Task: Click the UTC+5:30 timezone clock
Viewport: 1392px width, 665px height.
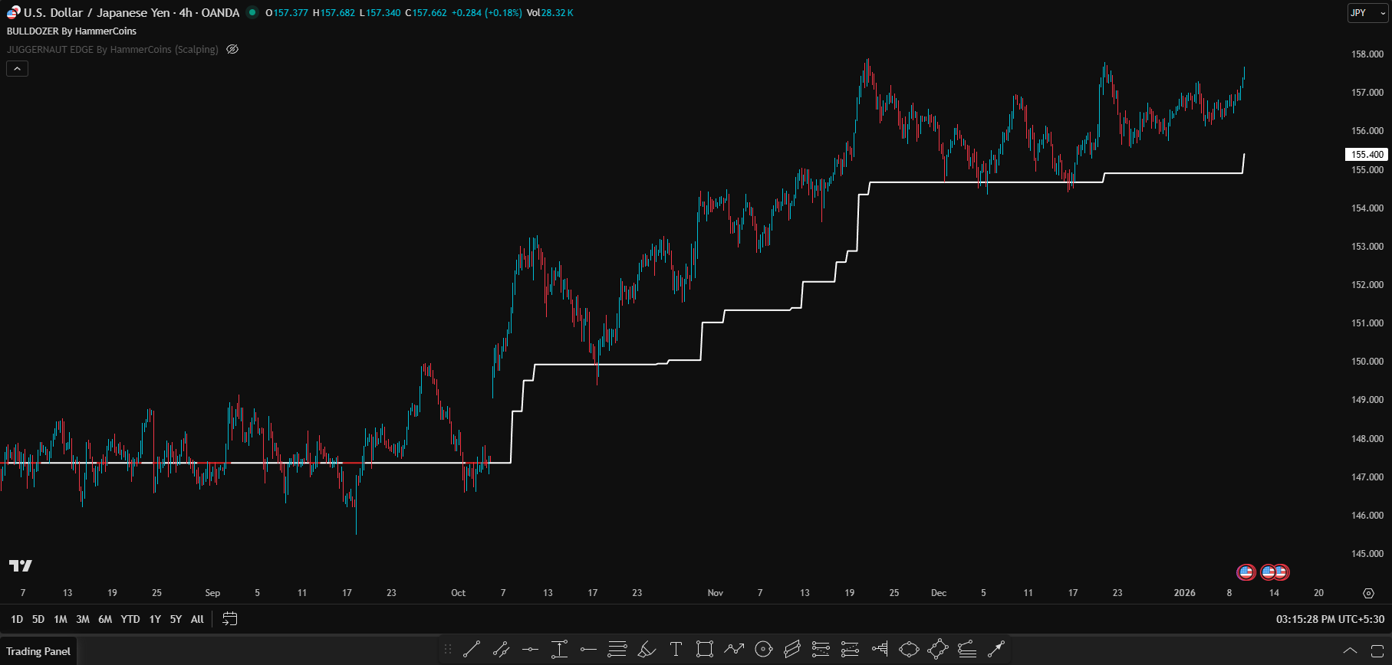Action: (x=1330, y=619)
